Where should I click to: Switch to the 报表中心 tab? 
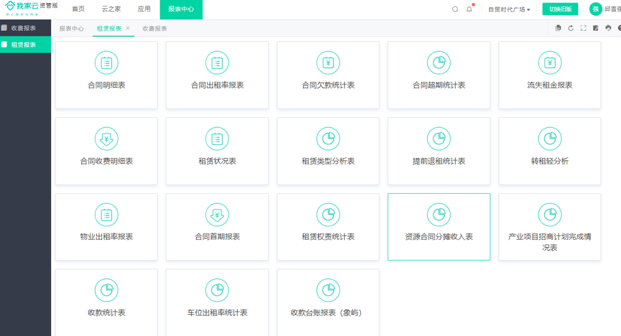pos(72,28)
